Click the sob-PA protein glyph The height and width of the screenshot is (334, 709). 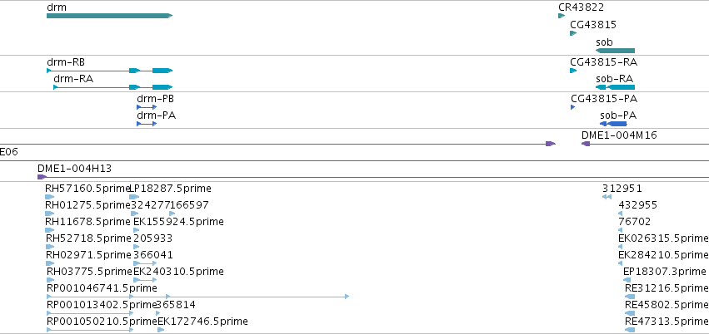(613, 124)
